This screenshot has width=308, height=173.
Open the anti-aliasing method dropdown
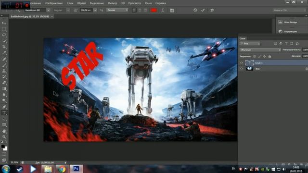[x=117, y=10]
